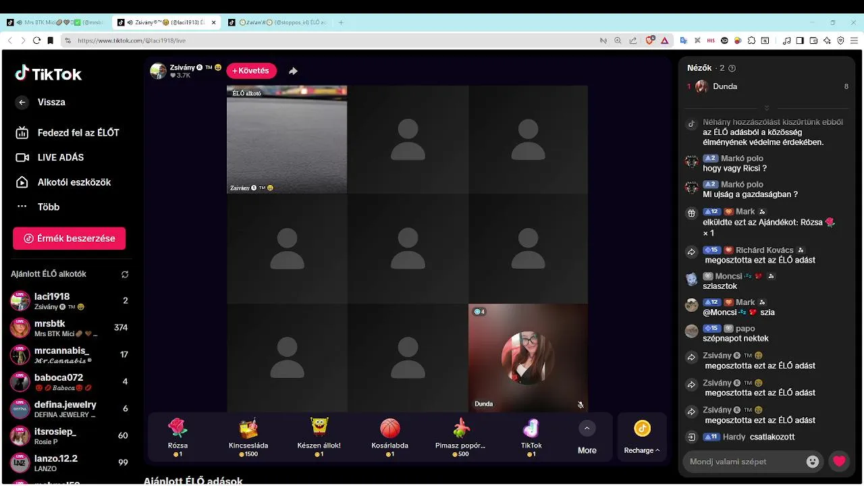864x486 pixels.
Task: Open Fedezd fel az ÉLŐT menu item
Action: 67,133
